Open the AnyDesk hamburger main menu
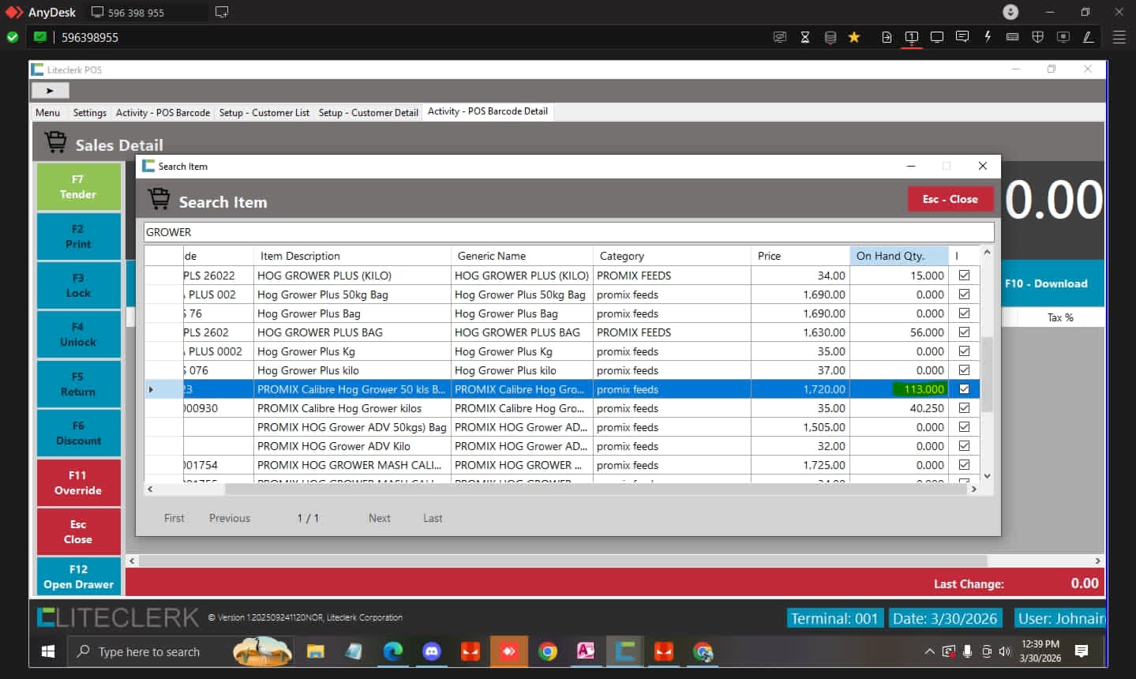The width and height of the screenshot is (1136, 679). coord(1119,37)
